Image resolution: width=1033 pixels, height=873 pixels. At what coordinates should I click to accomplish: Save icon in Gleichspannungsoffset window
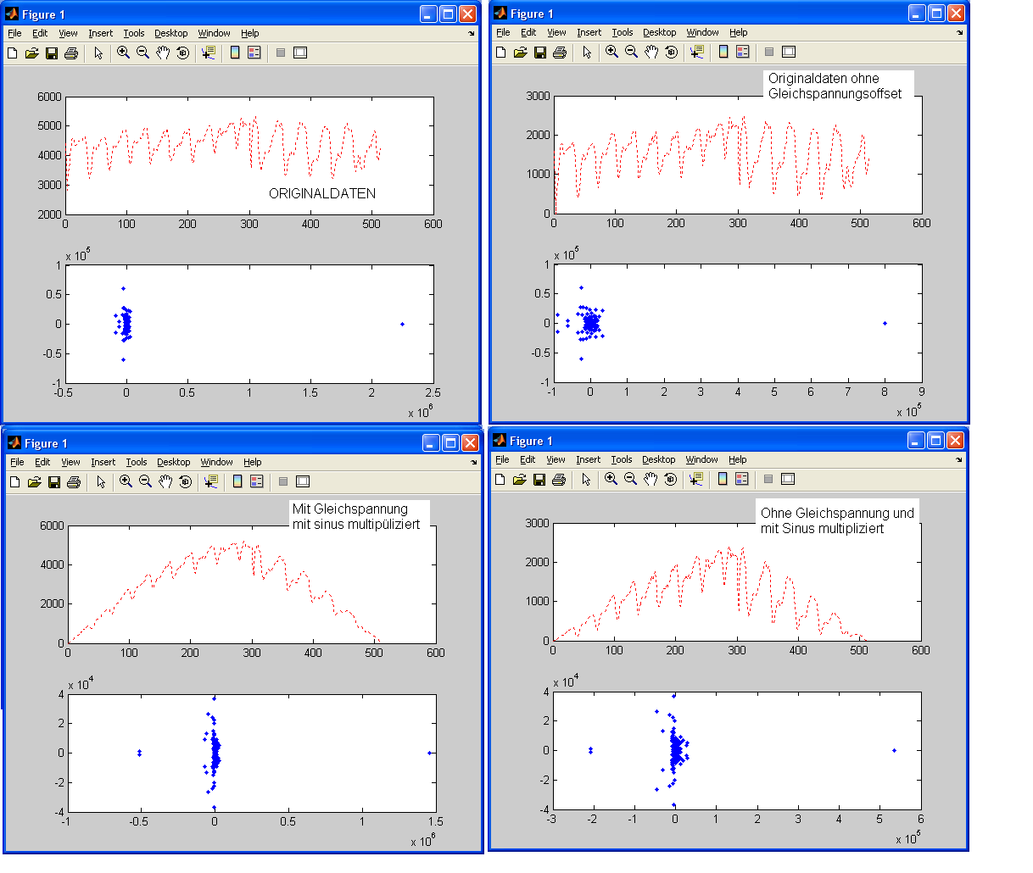pos(539,52)
